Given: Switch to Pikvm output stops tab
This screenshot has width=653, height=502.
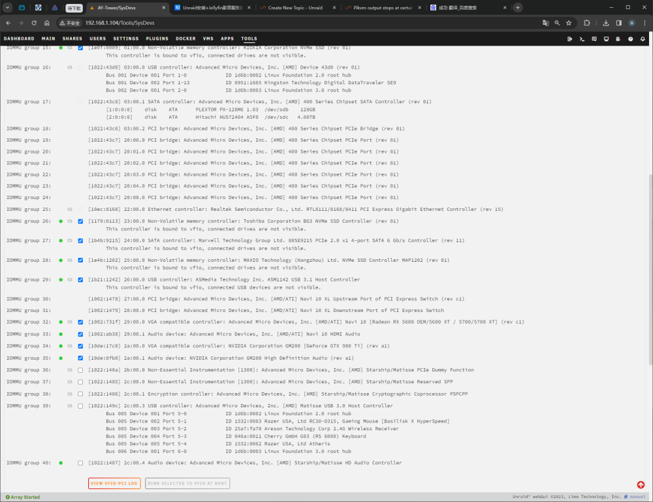Looking at the screenshot, I should pos(383,7).
